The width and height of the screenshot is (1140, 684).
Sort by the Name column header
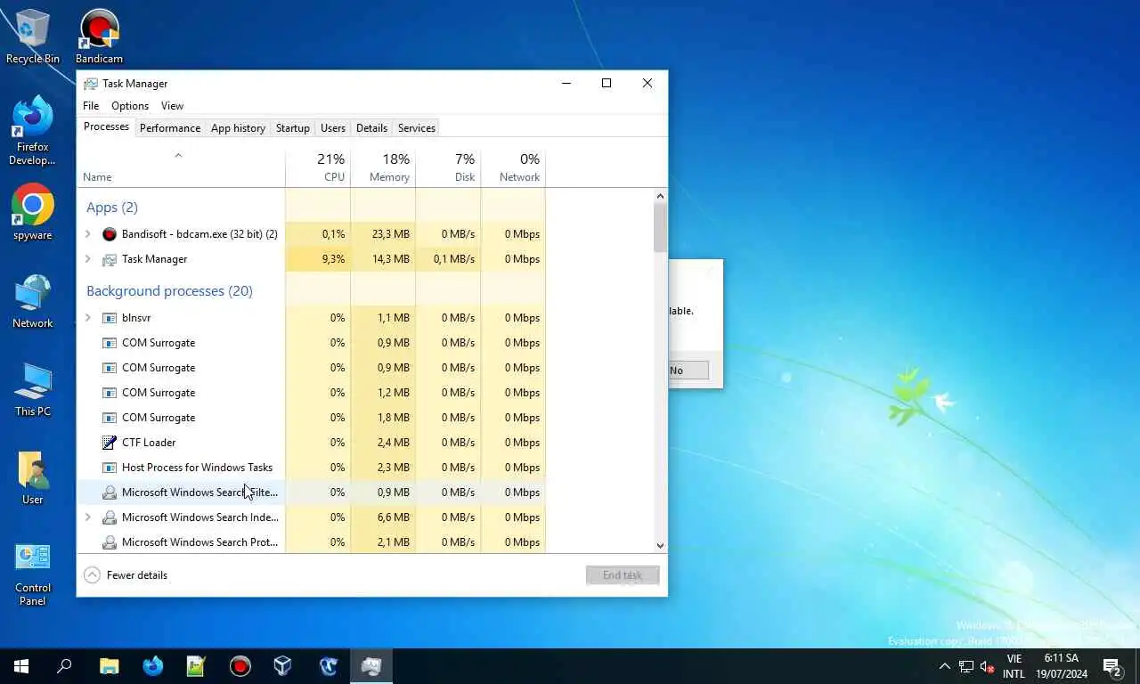tap(181, 167)
